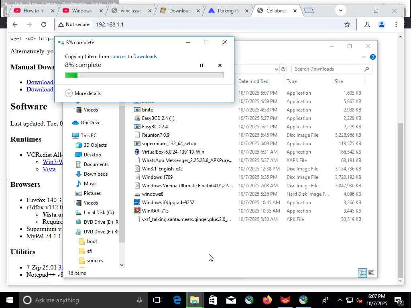Image resolution: width=411 pixels, height=308 pixels.
Task: Select This PC in navigation pane
Action: (x=88, y=136)
